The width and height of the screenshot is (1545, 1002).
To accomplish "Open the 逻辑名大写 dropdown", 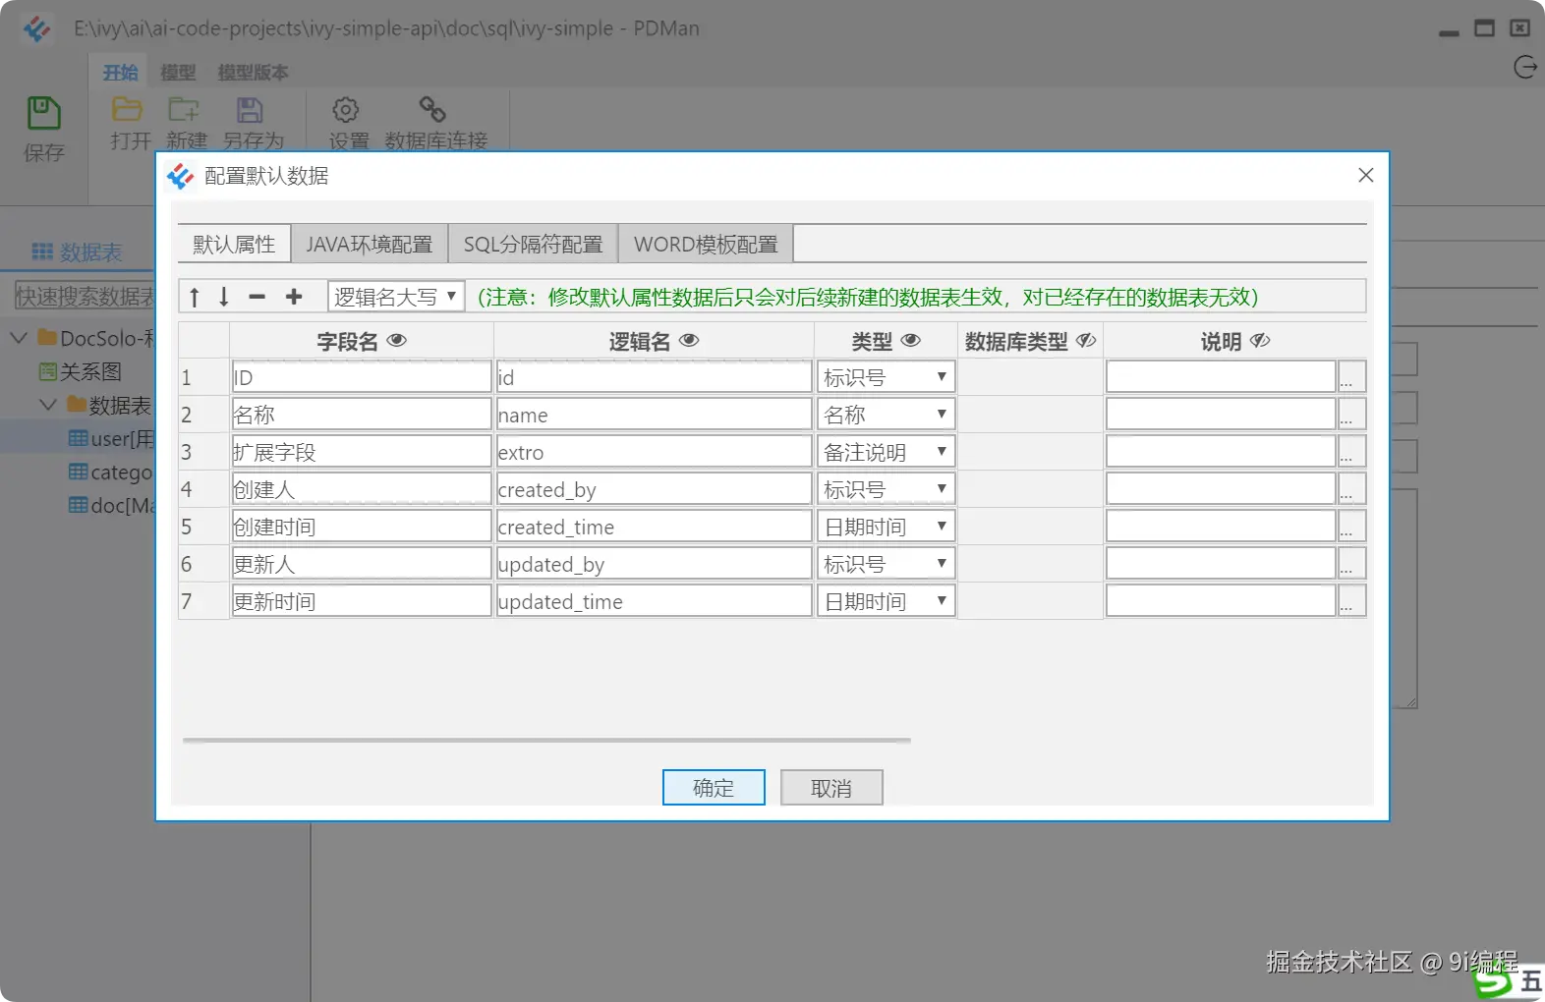I will (x=396, y=297).
